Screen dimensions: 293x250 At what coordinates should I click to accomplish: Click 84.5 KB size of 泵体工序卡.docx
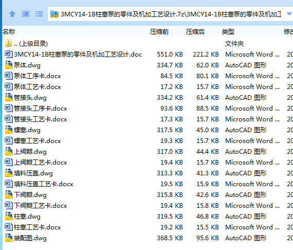point(172,76)
